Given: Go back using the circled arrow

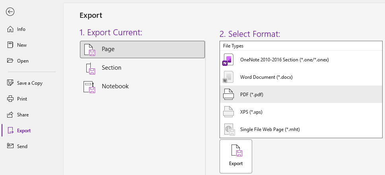Looking at the screenshot, I should (x=10, y=12).
